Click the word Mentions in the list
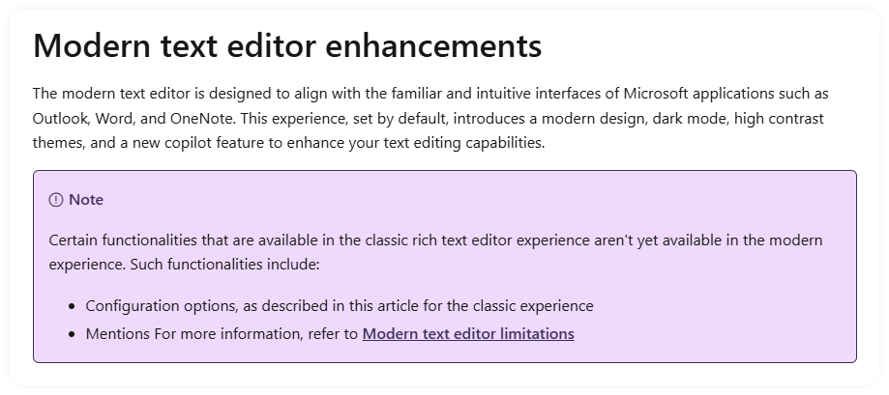889x395 pixels. coord(118,334)
